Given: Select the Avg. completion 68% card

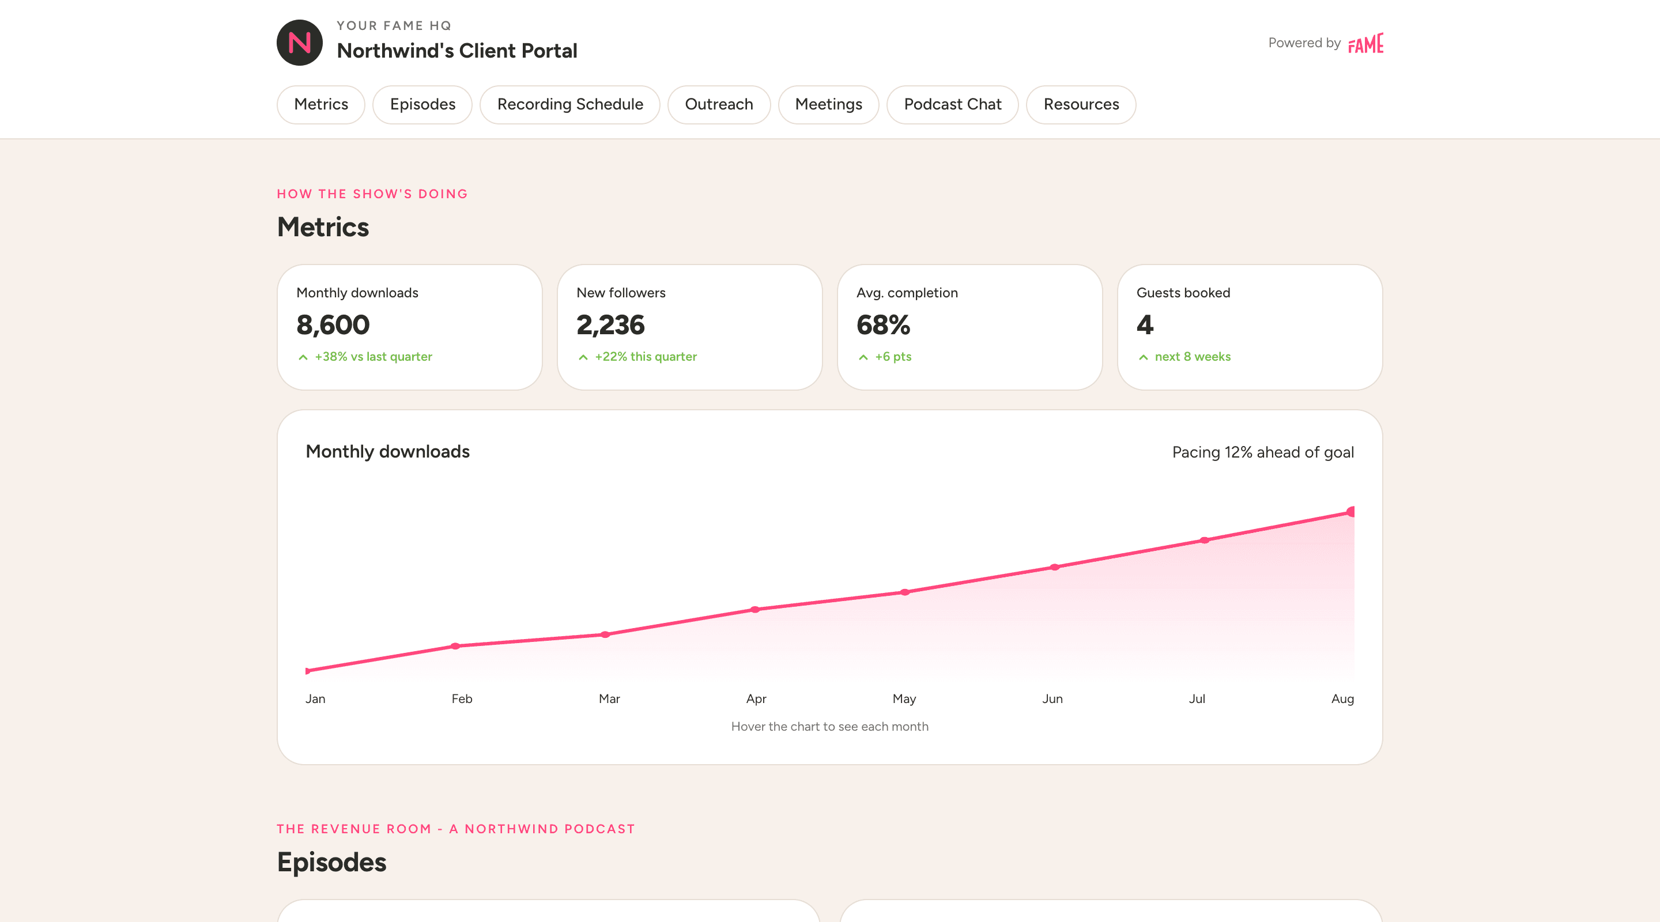Looking at the screenshot, I should coord(970,327).
